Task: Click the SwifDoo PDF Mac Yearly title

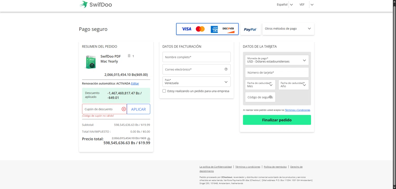Action: point(111,59)
